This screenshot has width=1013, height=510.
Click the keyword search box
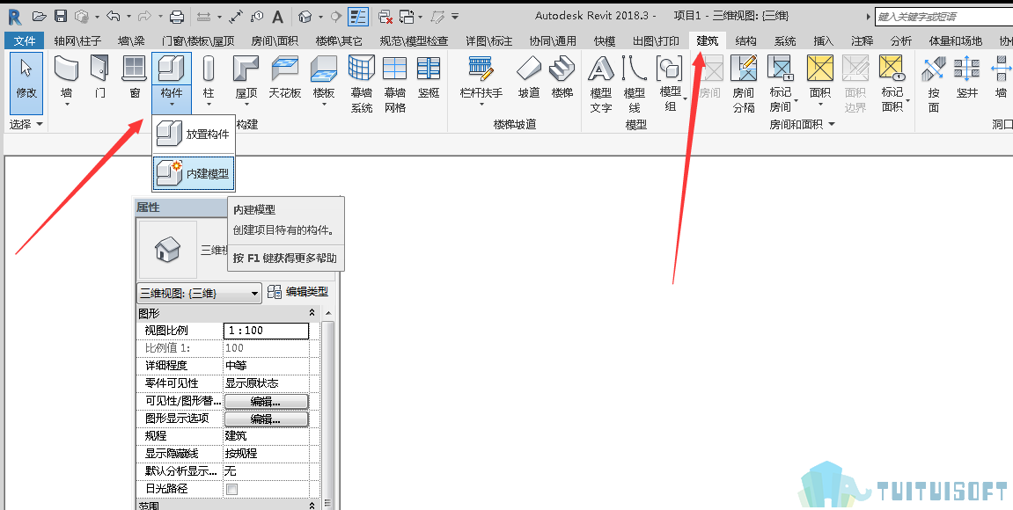(x=944, y=17)
